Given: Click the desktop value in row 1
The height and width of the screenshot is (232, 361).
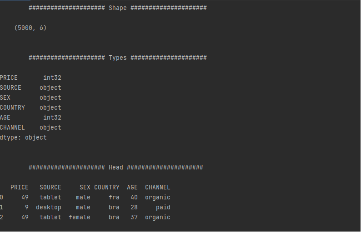Looking at the screenshot, I should [x=49, y=207].
